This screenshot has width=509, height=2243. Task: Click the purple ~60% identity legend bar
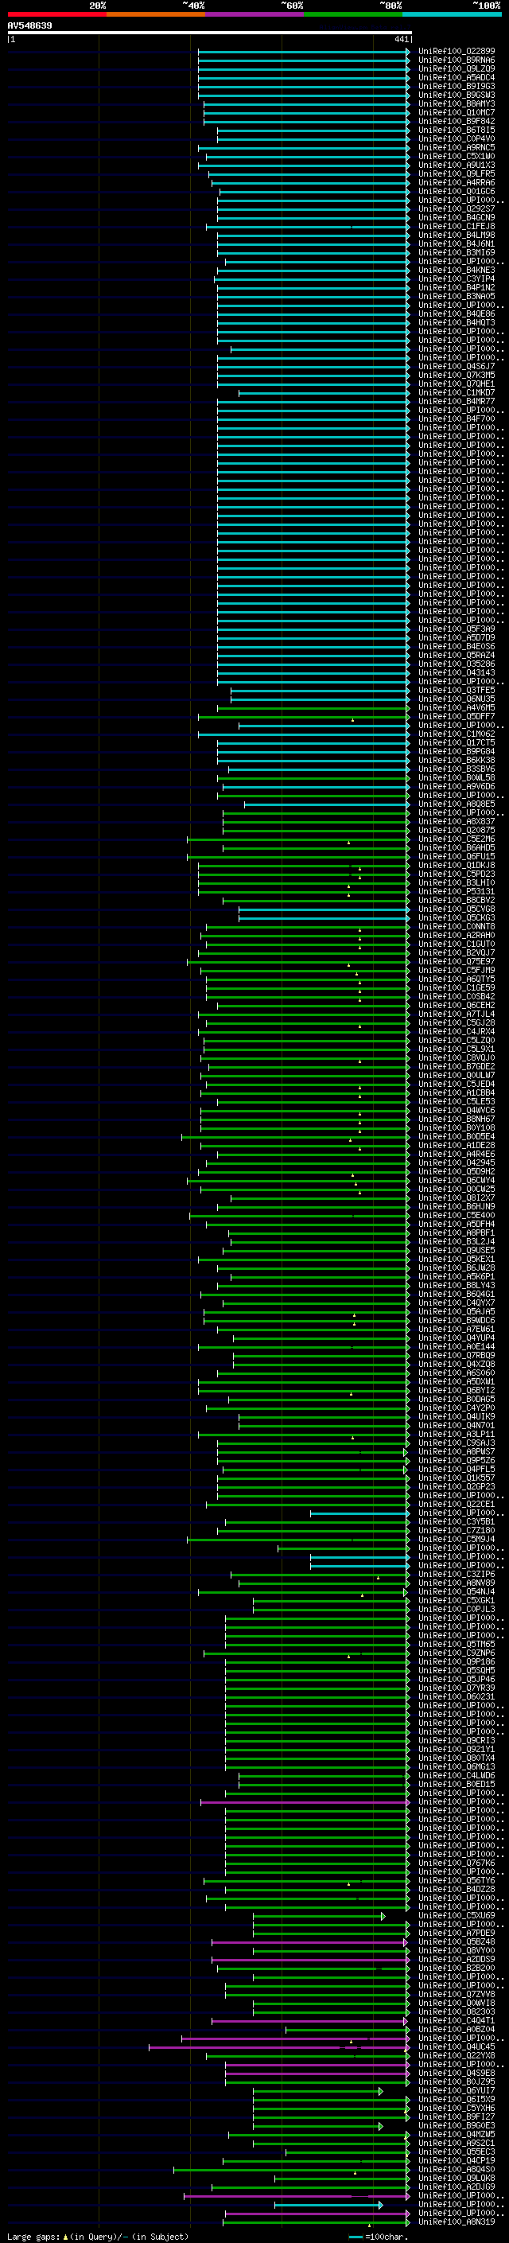(x=255, y=14)
